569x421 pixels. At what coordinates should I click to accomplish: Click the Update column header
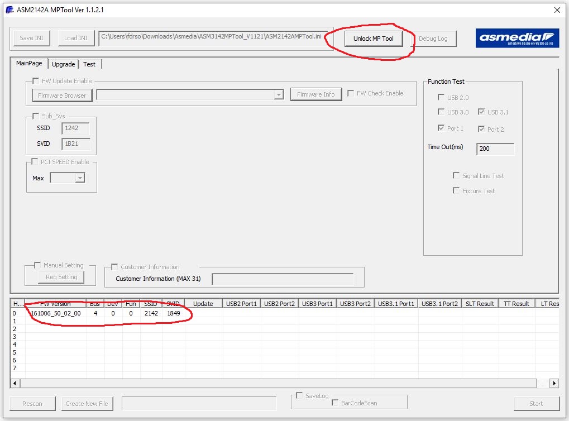[203, 304]
